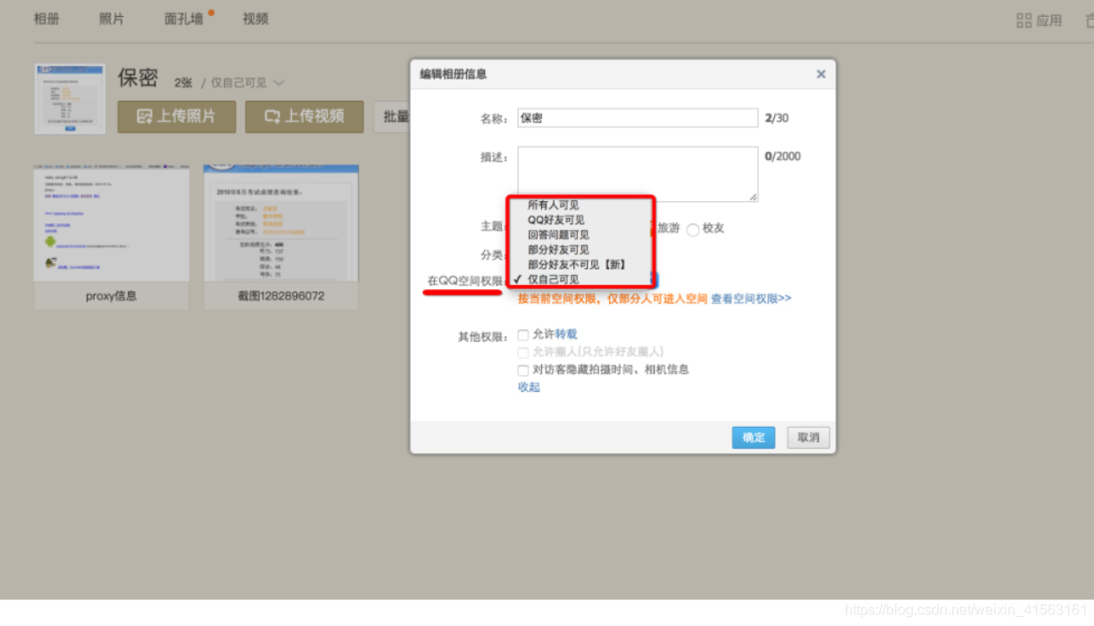Click the 确定 button
This screenshot has width=1094, height=626.
(754, 438)
